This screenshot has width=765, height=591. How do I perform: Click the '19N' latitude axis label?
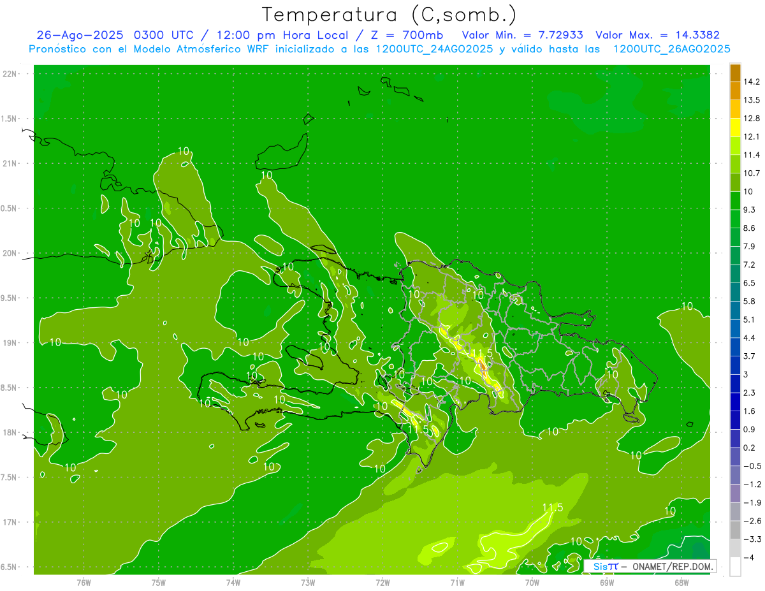(10, 343)
